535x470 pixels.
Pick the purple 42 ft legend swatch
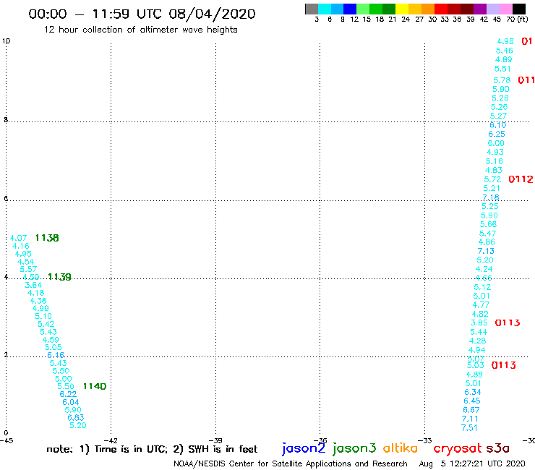tap(480, 9)
